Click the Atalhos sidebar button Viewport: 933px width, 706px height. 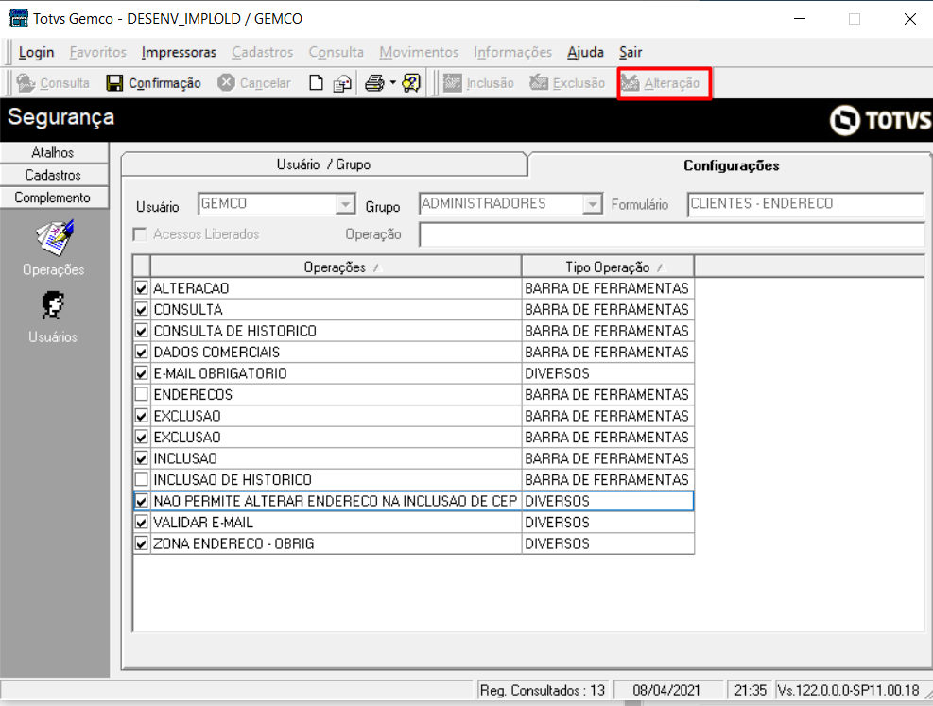(54, 152)
